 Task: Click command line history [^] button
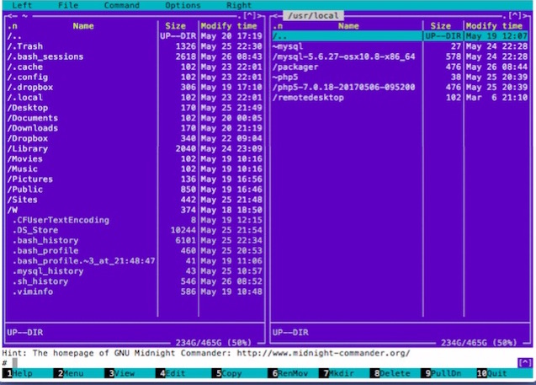(x=525, y=362)
